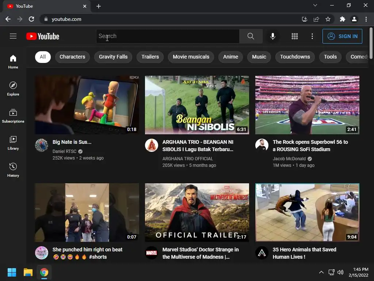The height and width of the screenshot is (281, 374).
Task: Bookmark this tab with star icon
Action: click(328, 19)
